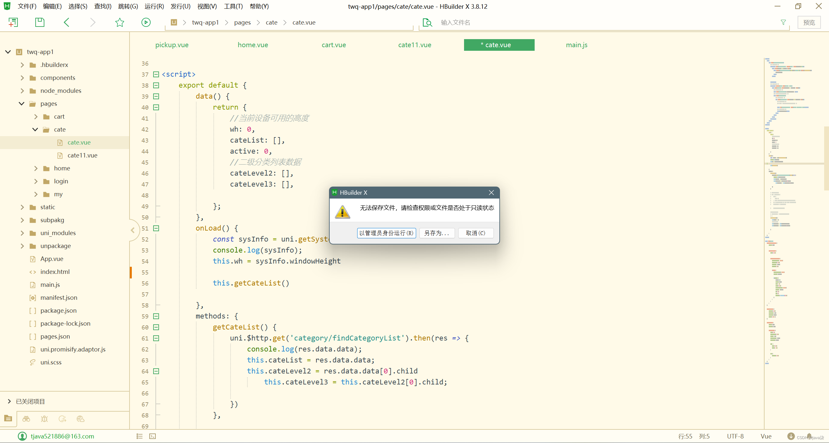Viewport: 829px width, 443px height.
Task: Collapse the cate folder
Action: coord(35,129)
